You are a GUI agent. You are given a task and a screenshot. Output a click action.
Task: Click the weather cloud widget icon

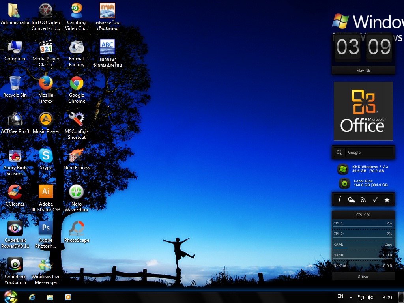[x=351, y=199]
